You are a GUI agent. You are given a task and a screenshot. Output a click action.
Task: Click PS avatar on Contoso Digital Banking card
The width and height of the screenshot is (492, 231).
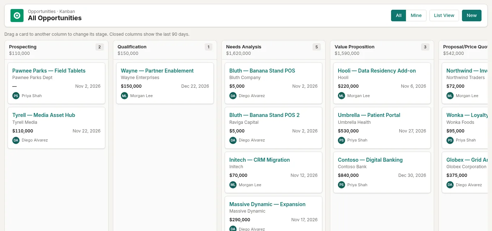[x=342, y=185]
